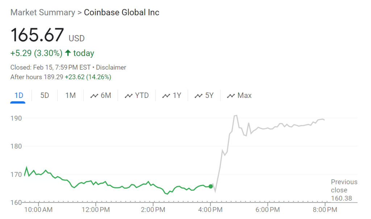This screenshot has height=219, width=371.
Task: Click the trend icon beside YTD
Action: [x=129, y=96]
